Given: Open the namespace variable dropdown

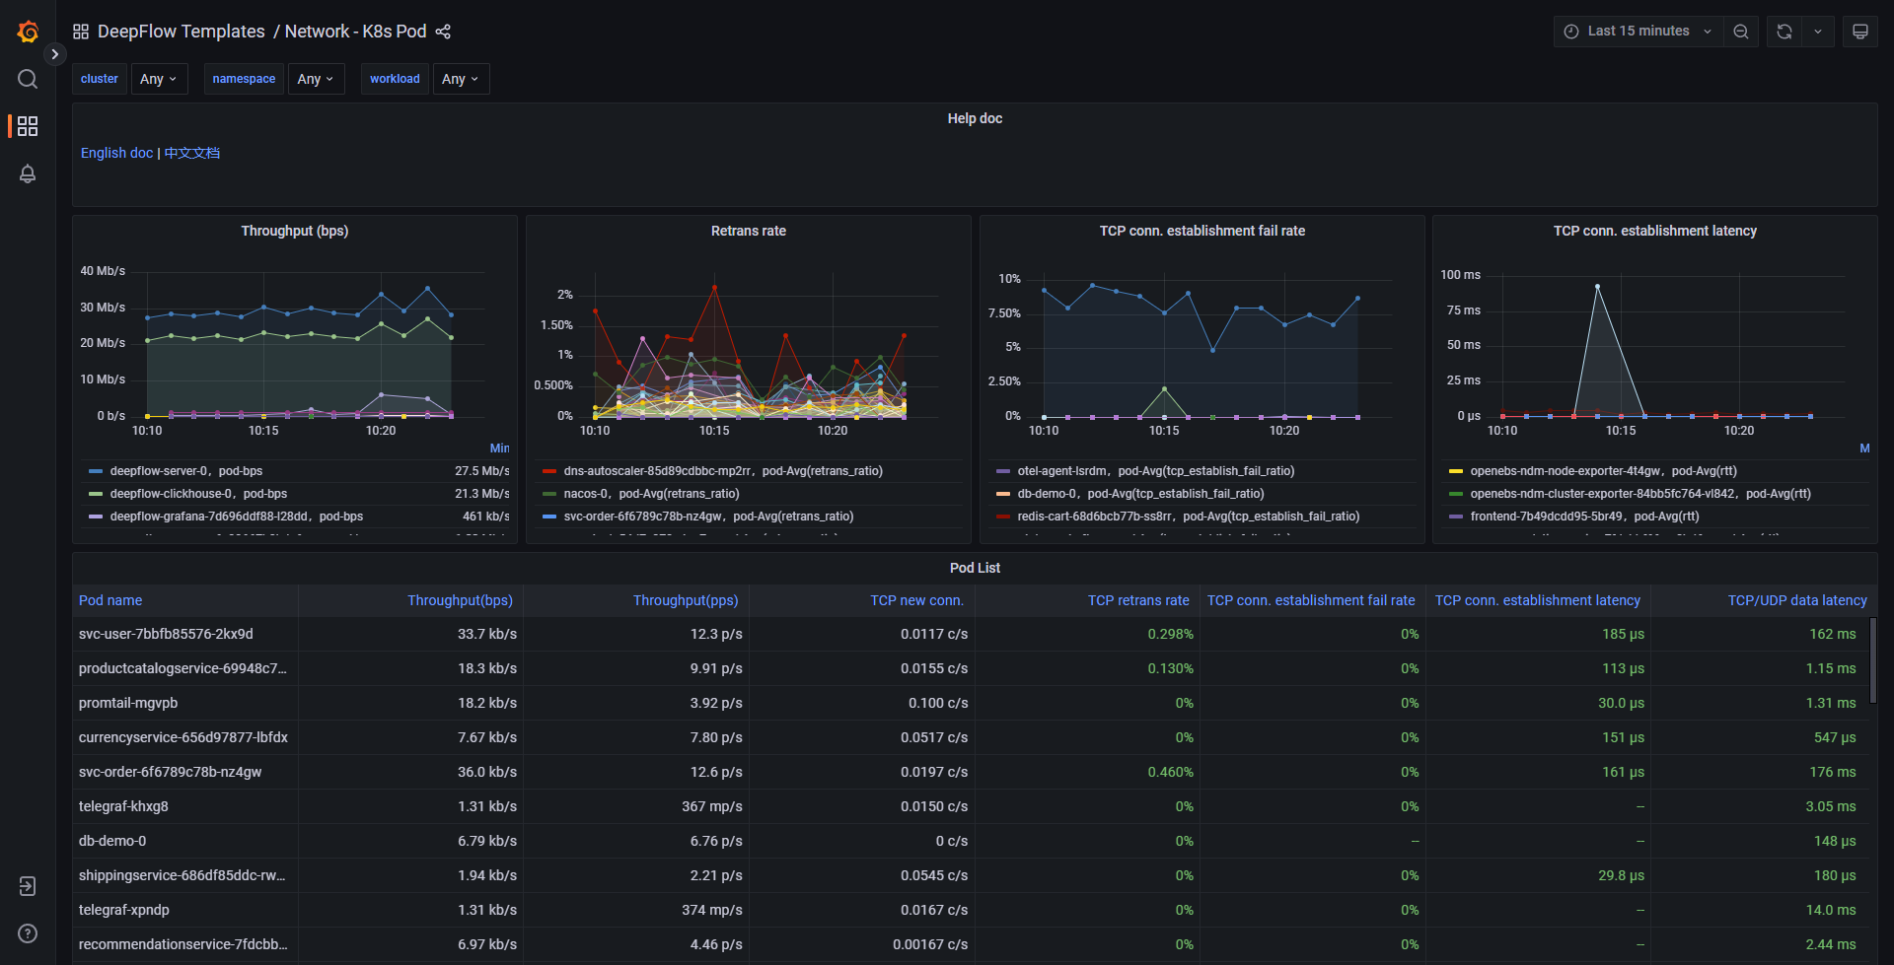Looking at the screenshot, I should click(315, 78).
